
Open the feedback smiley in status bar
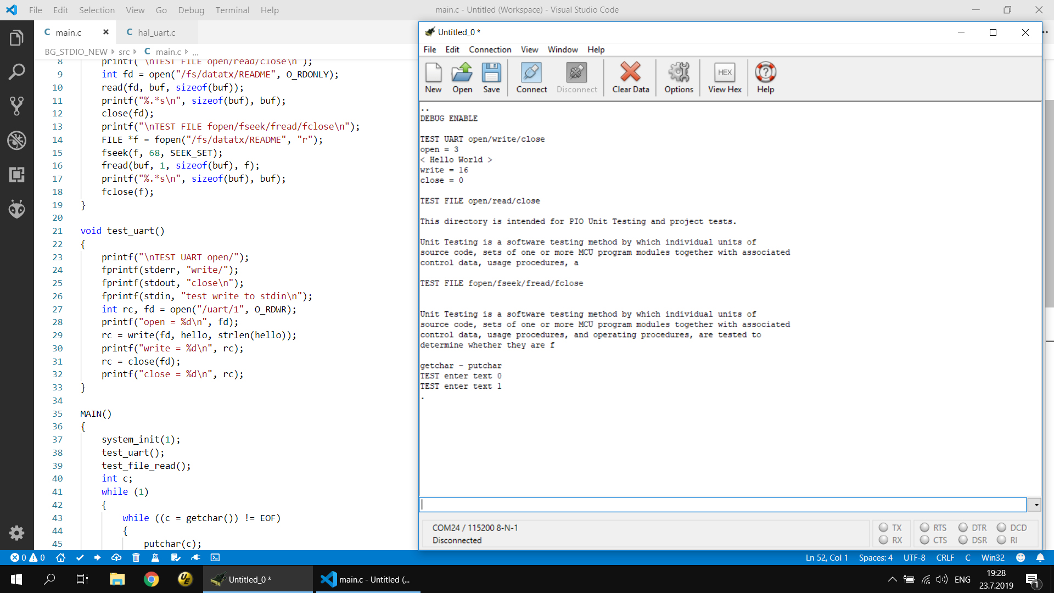click(x=1021, y=557)
